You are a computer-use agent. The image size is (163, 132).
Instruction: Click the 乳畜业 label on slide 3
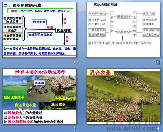pos(39,83)
